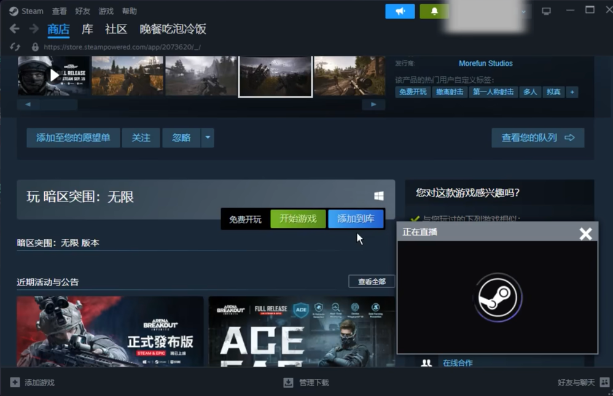Go back with the left arrow
613x396 pixels.
tap(15, 29)
